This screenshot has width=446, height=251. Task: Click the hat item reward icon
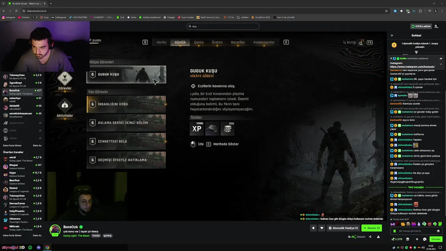212,129
